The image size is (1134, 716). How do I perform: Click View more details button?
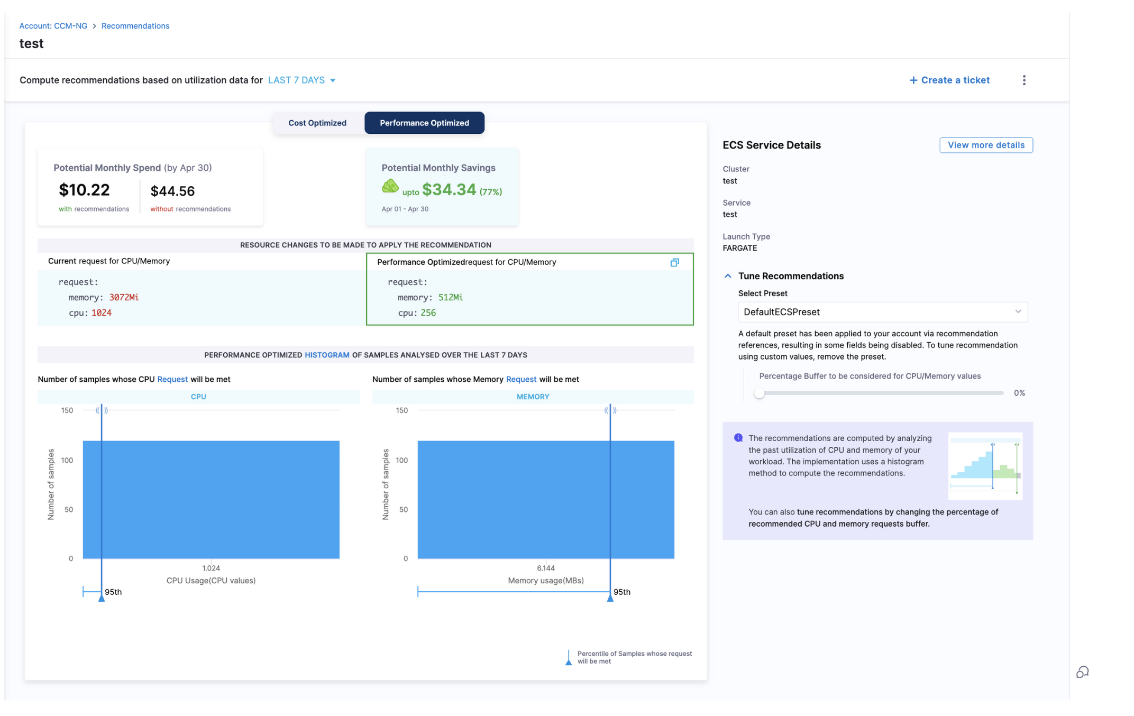click(x=986, y=145)
